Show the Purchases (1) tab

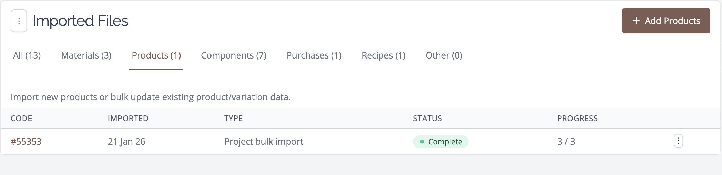coord(314,55)
